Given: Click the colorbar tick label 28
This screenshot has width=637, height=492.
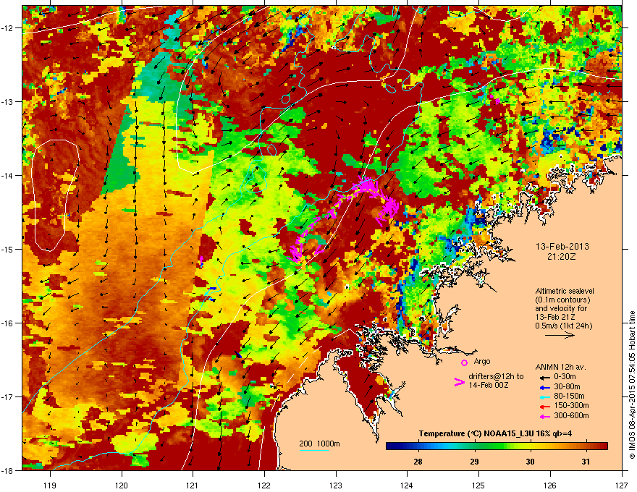Looking at the screenshot, I should [418, 462].
